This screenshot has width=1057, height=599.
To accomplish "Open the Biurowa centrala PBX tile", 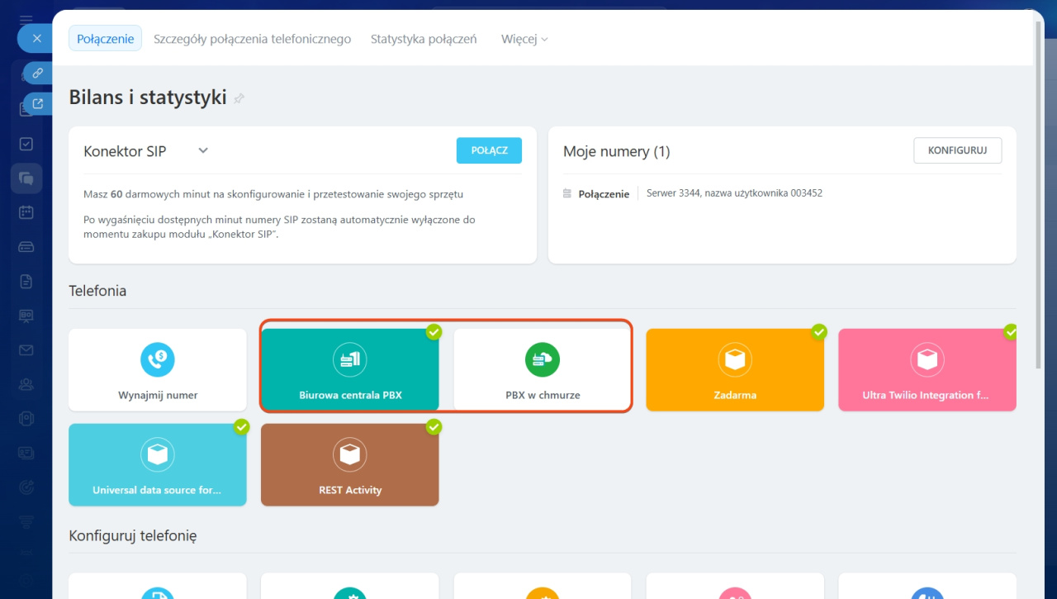I will [350, 369].
